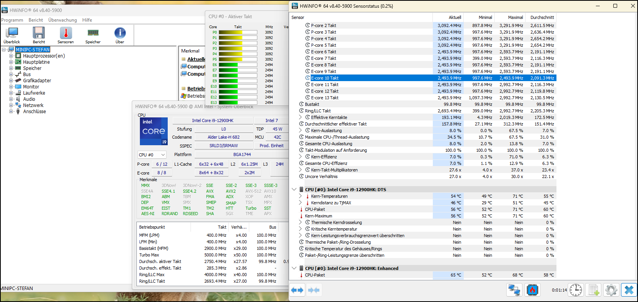Click the Aktuell column header

click(x=448, y=17)
